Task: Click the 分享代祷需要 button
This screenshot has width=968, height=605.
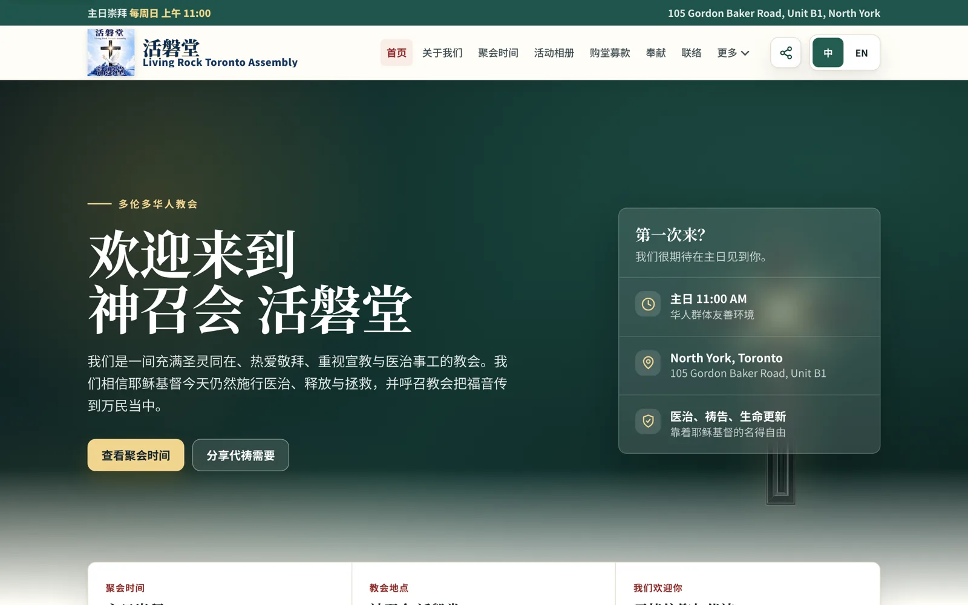Action: [241, 455]
